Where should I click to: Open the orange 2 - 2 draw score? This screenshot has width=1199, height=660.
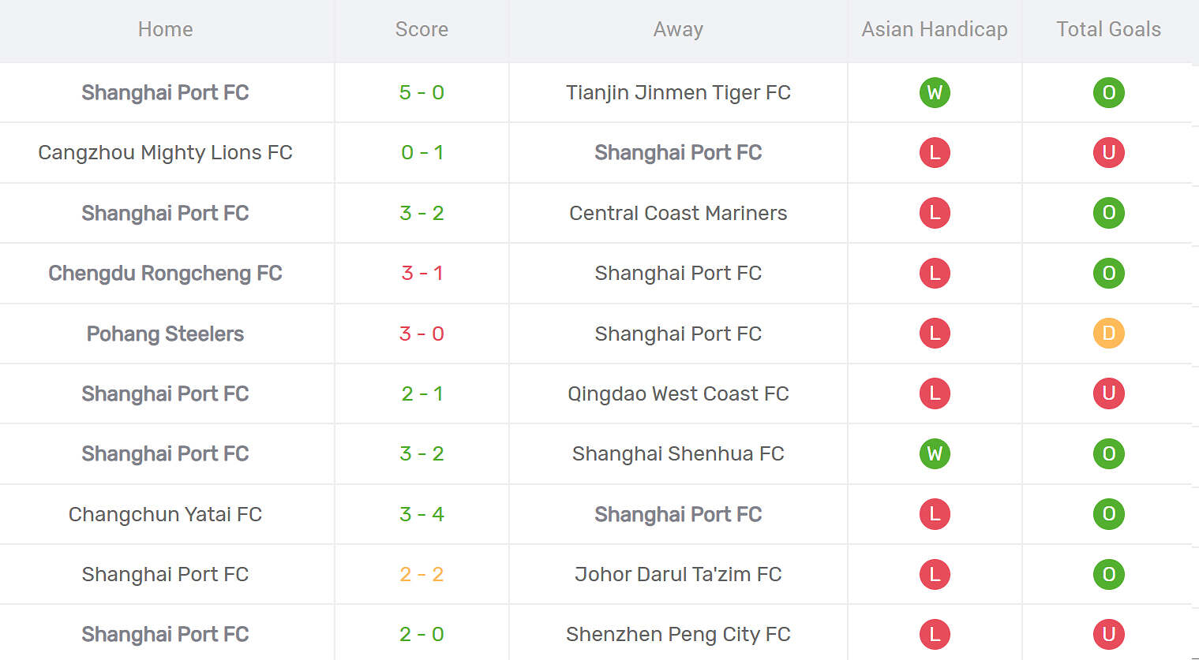(422, 574)
